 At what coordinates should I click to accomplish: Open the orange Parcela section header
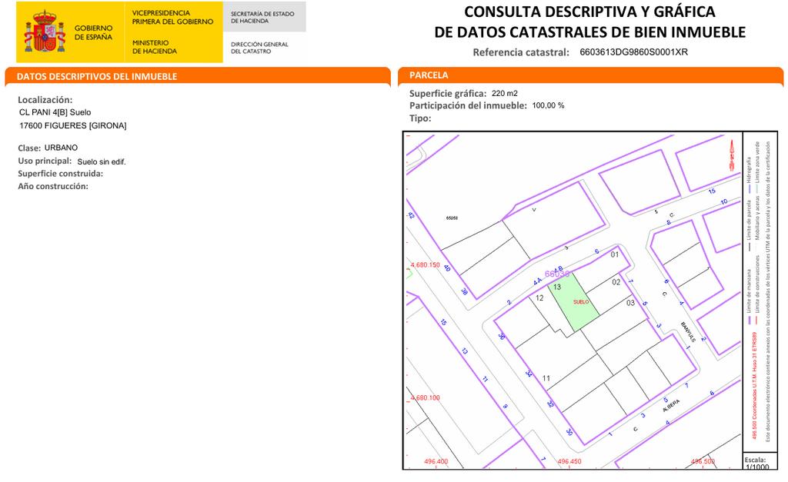429,75
